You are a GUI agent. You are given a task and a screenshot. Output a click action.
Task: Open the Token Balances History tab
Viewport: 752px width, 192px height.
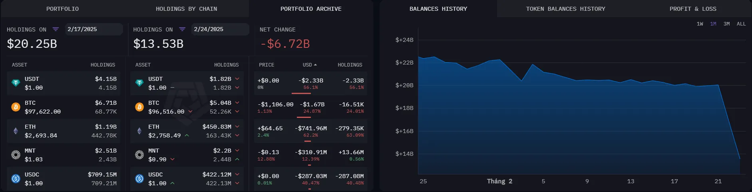pos(565,9)
